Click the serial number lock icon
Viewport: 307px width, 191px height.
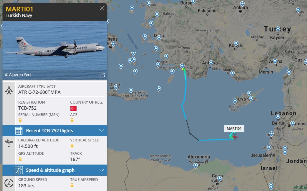tap(20, 120)
